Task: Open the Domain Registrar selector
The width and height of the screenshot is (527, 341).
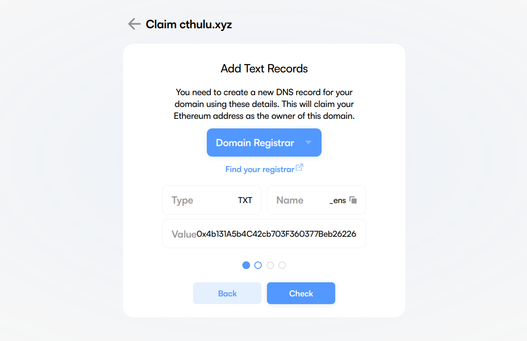Action: (x=264, y=143)
